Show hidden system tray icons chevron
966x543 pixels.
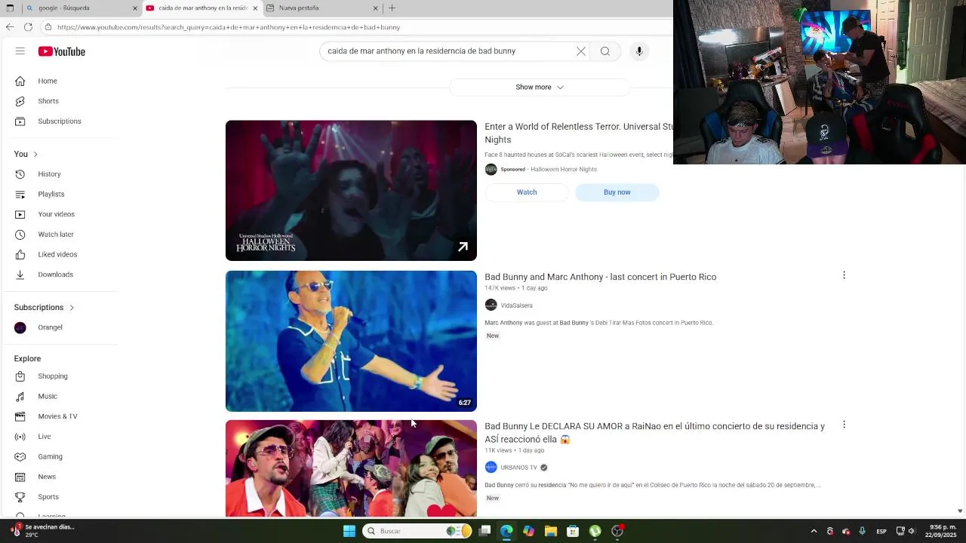point(814,531)
